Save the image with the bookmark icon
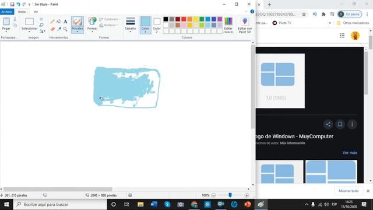Screen dimensions: 373x210 pos(340,124)
